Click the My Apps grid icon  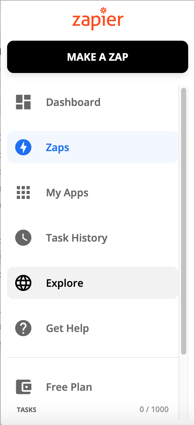[x=23, y=192]
